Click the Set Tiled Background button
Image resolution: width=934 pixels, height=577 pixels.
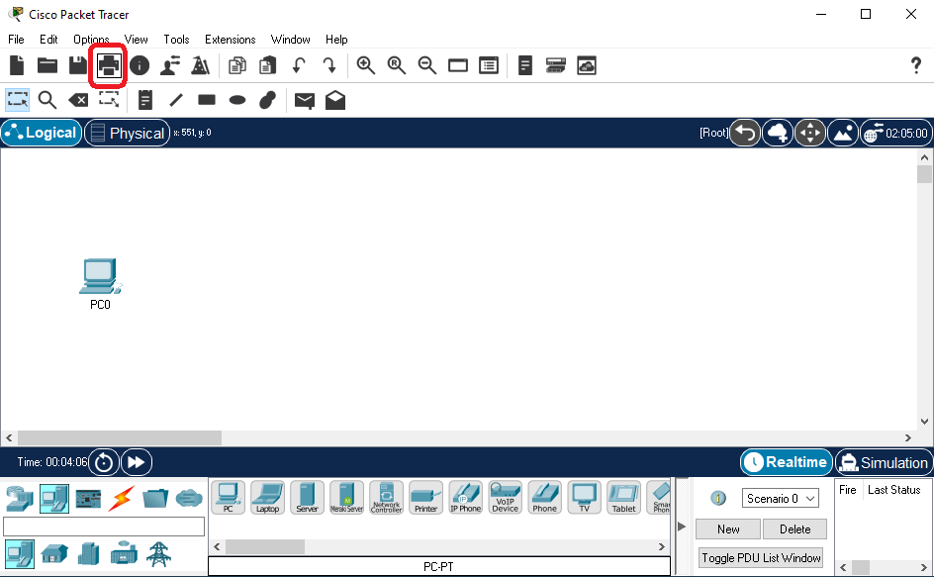tap(843, 133)
